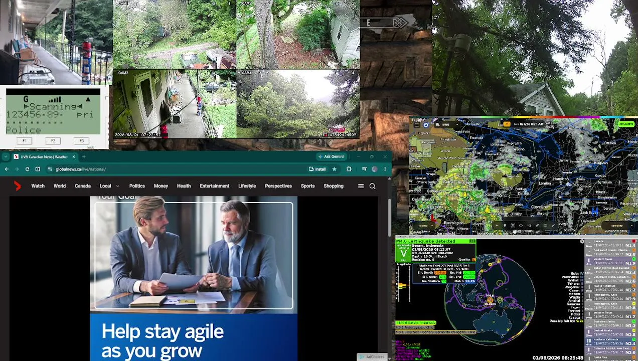Open Global News hamburger menu

pos(361,186)
